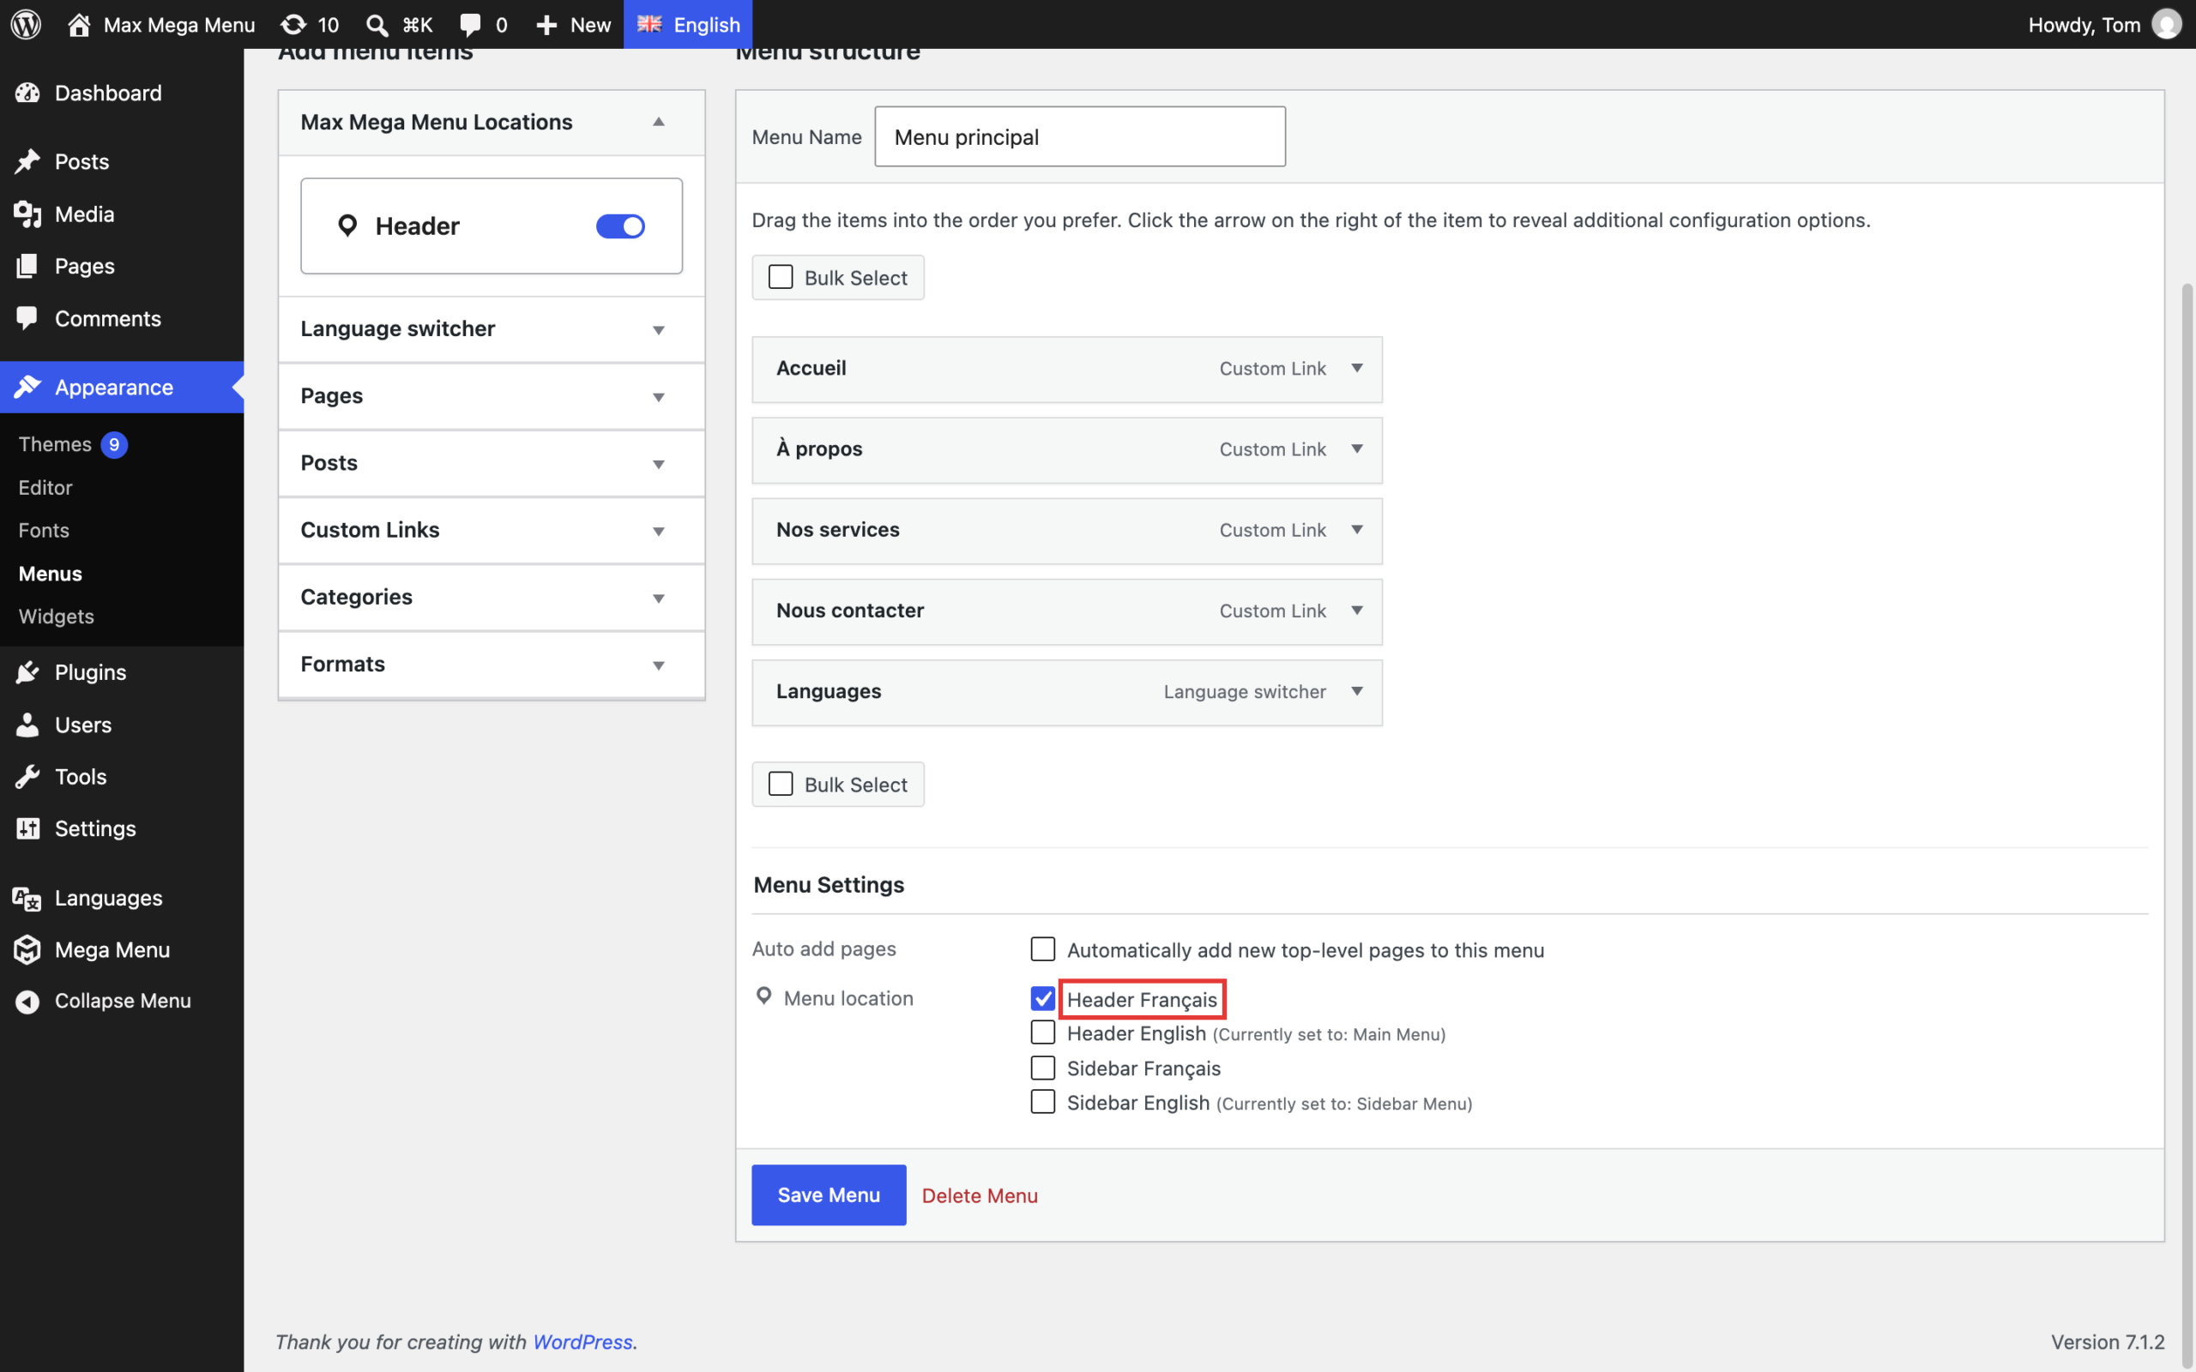The image size is (2196, 1372).
Task: Collapse the Max Mega Menu Locations panel
Action: [659, 122]
